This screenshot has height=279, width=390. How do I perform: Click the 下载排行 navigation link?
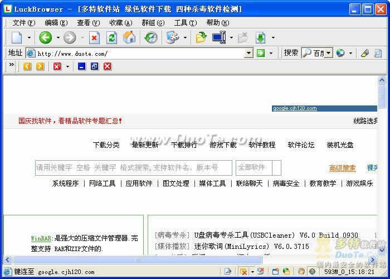tap(184, 145)
